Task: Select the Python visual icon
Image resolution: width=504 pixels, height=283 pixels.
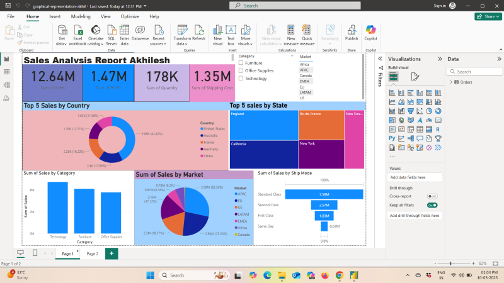Action: [x=392, y=138]
